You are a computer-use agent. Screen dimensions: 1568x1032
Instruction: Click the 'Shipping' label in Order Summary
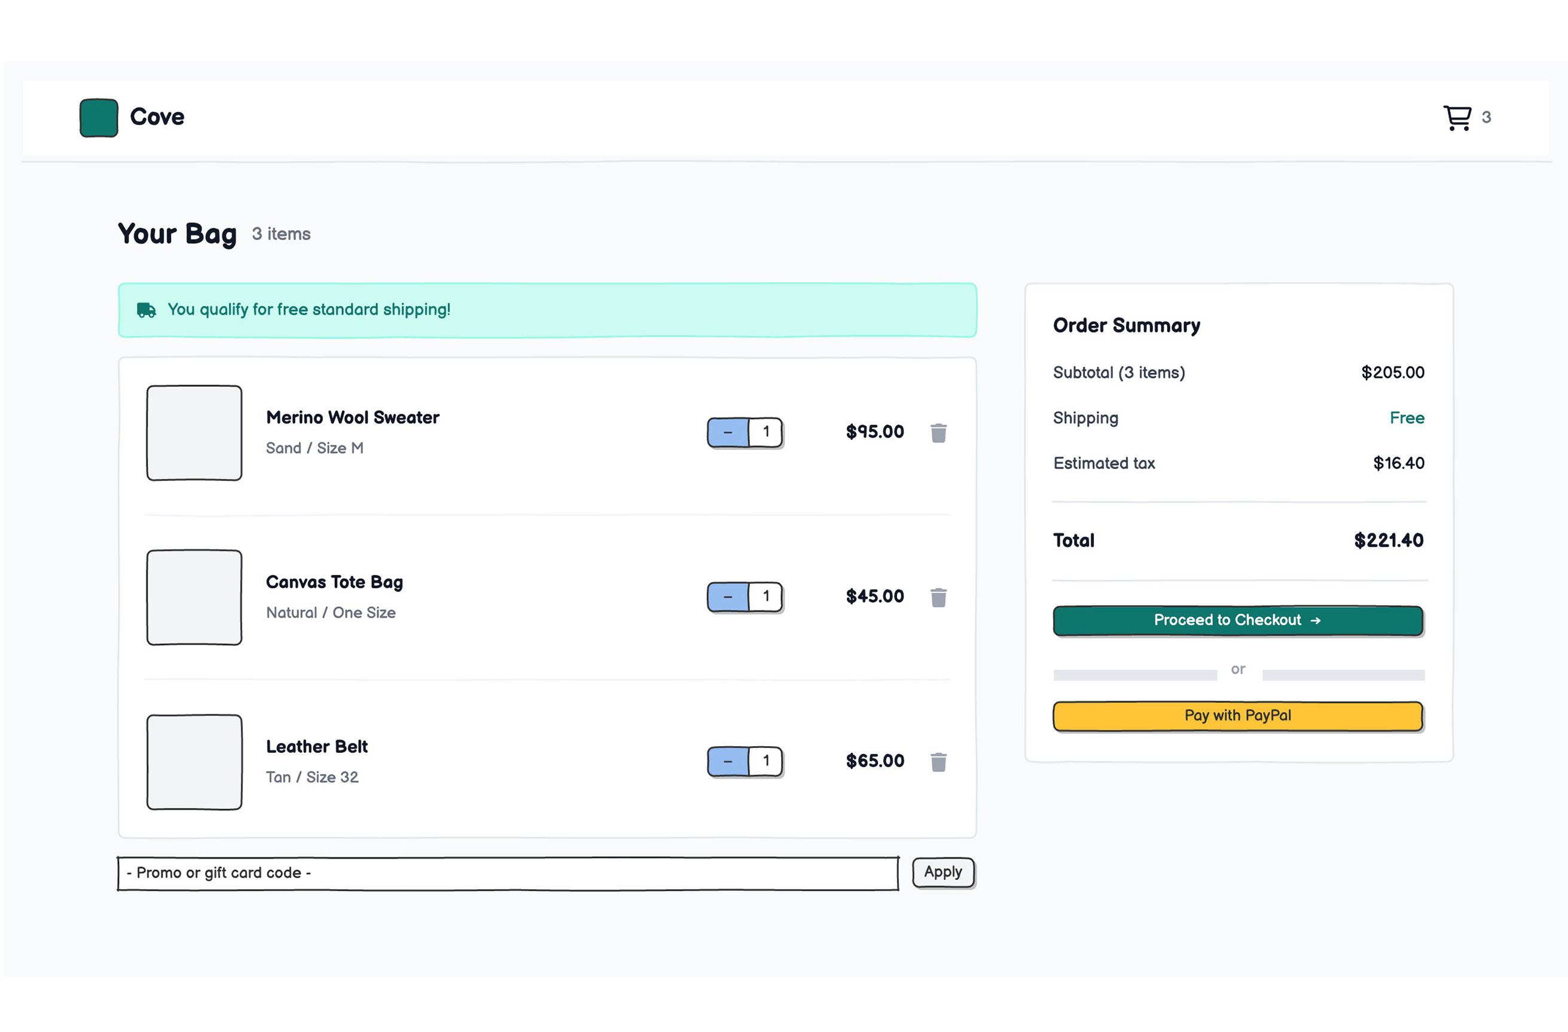pyautogui.click(x=1086, y=419)
